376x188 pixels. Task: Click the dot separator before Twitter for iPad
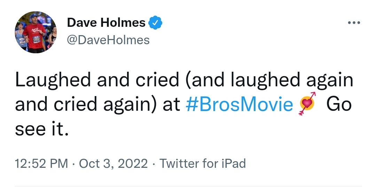[154, 164]
